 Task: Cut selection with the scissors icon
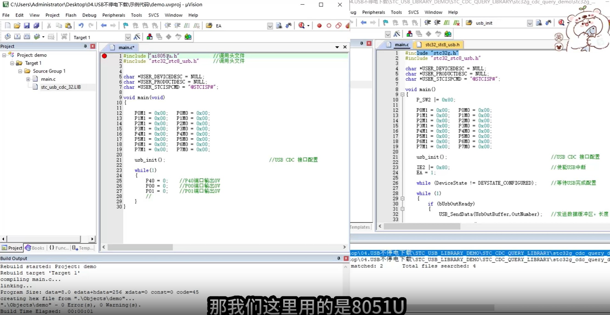pos(49,25)
